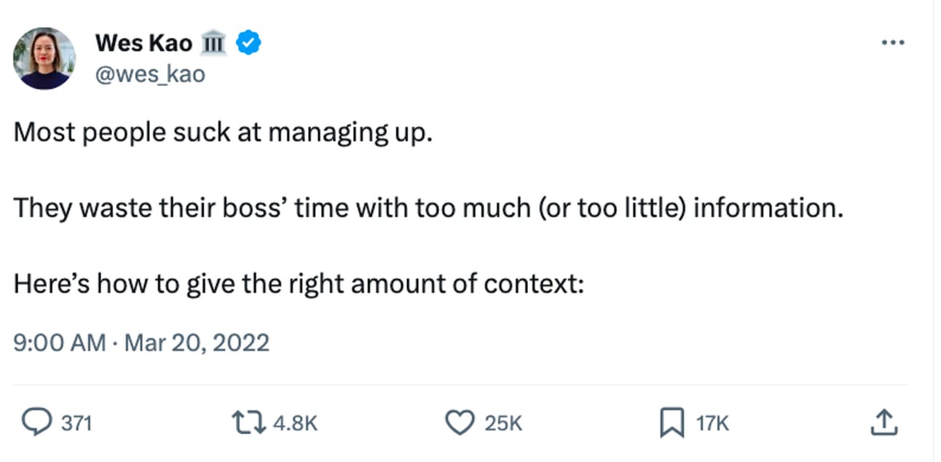Viewport: 941px width, 462px height.
Task: Click the "Here's how to give" context line
Action: tap(299, 283)
